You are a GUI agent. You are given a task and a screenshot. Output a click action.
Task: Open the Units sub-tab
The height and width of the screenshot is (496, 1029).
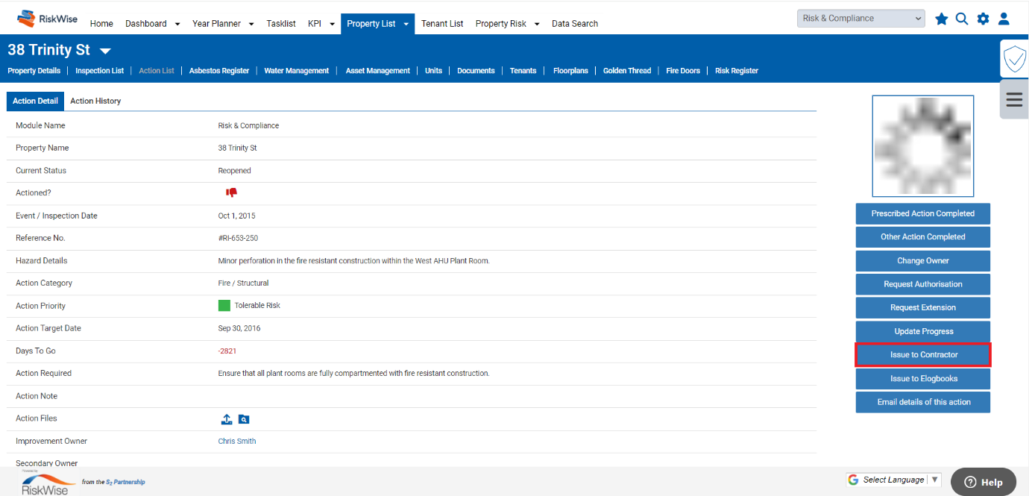tap(433, 71)
